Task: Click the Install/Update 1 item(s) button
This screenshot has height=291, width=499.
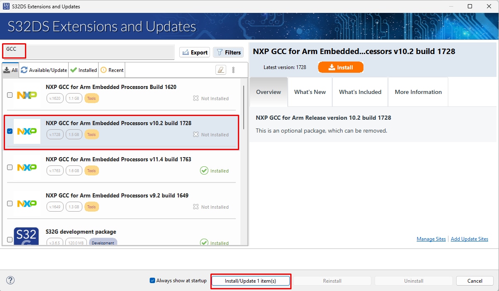Action: 250,281
